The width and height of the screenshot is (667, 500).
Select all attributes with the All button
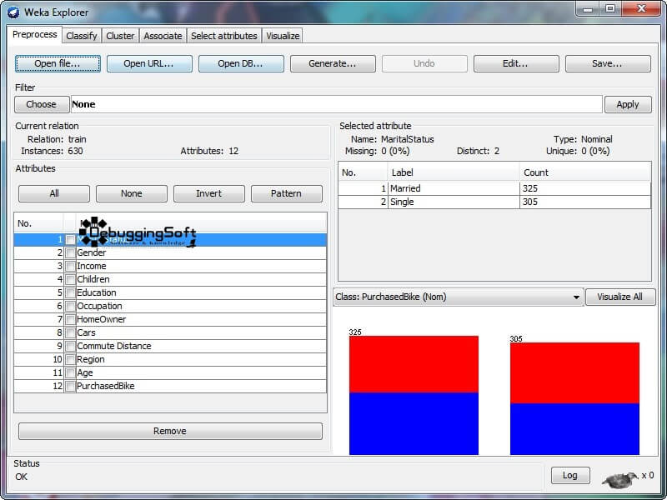click(x=54, y=193)
